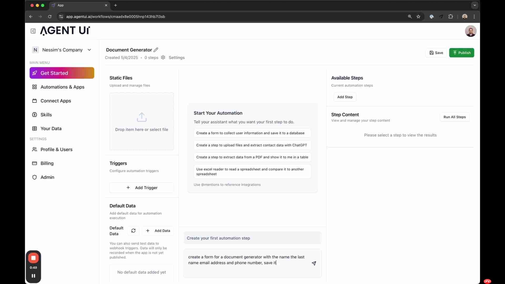Close the App browser tab

click(x=106, y=5)
